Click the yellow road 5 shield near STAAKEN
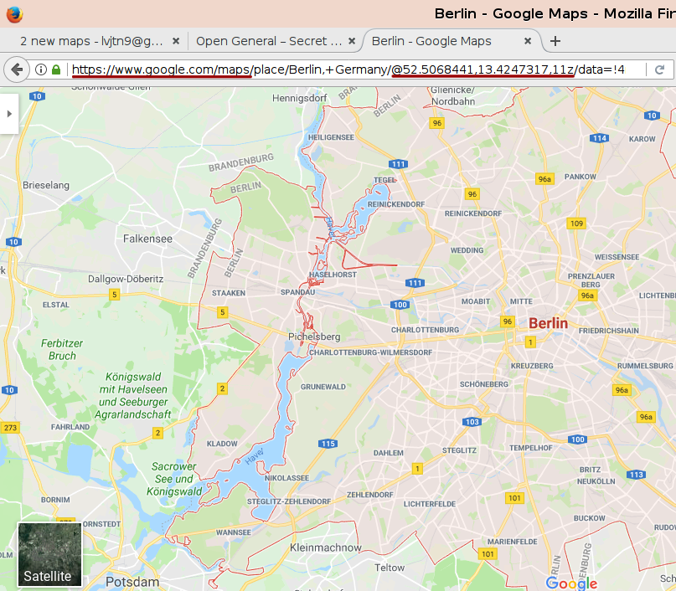The height and width of the screenshot is (591, 676). [223, 312]
